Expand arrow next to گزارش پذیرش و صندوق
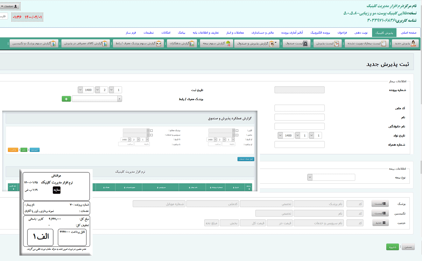 [x=276, y=42]
